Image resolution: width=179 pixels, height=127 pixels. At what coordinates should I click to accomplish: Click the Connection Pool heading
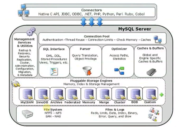pyautogui.click(x=96, y=36)
